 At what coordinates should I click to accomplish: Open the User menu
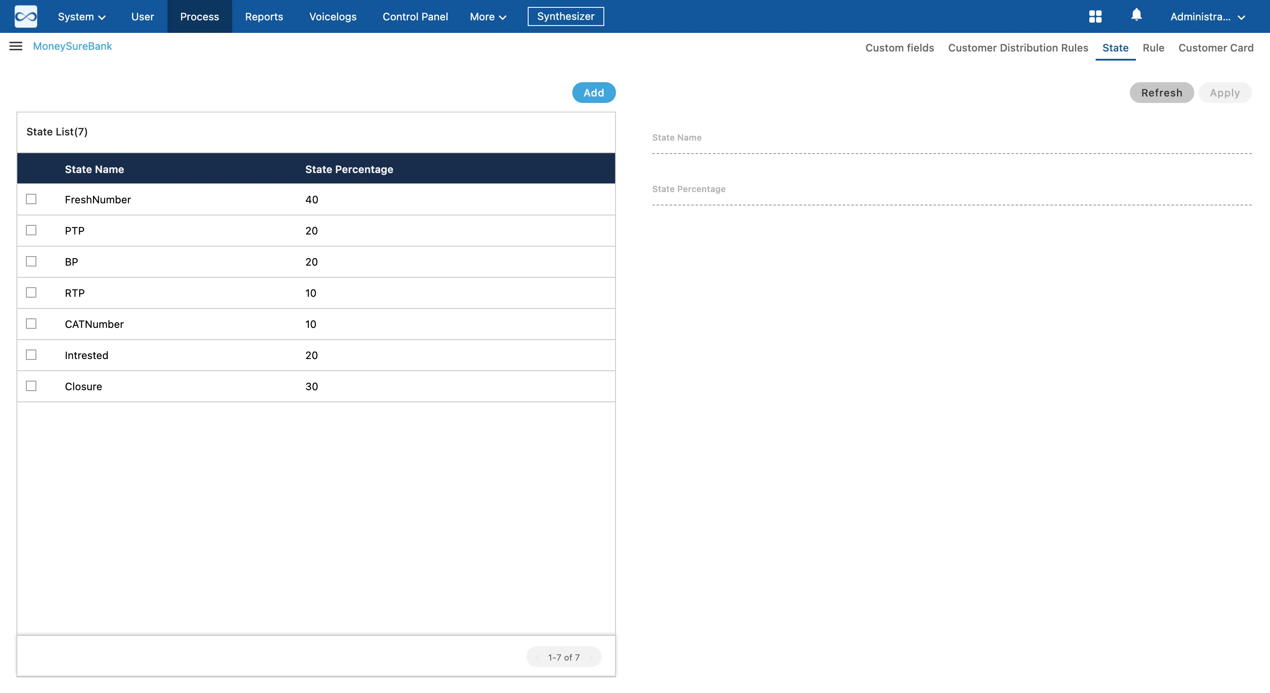(x=142, y=17)
